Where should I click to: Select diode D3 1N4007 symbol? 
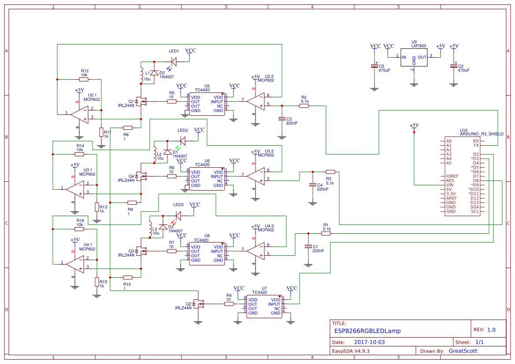click(163, 227)
